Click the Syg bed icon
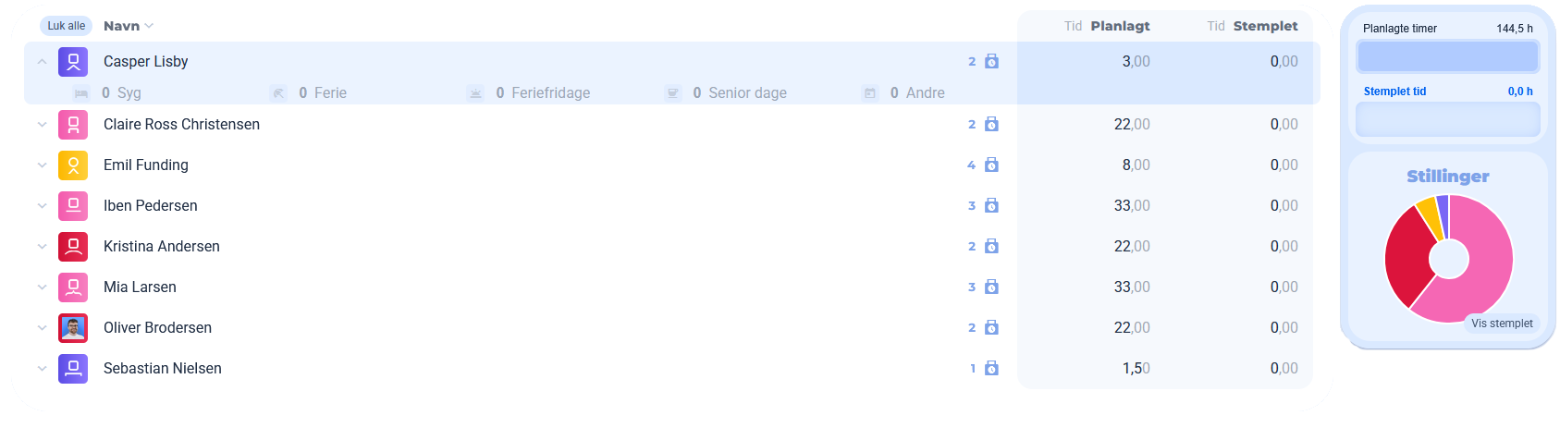This screenshot has height=440, width=1560. pos(81,93)
